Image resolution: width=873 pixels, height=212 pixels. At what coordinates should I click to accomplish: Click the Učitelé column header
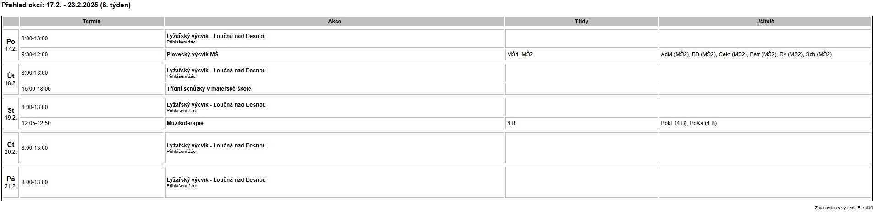click(765, 22)
